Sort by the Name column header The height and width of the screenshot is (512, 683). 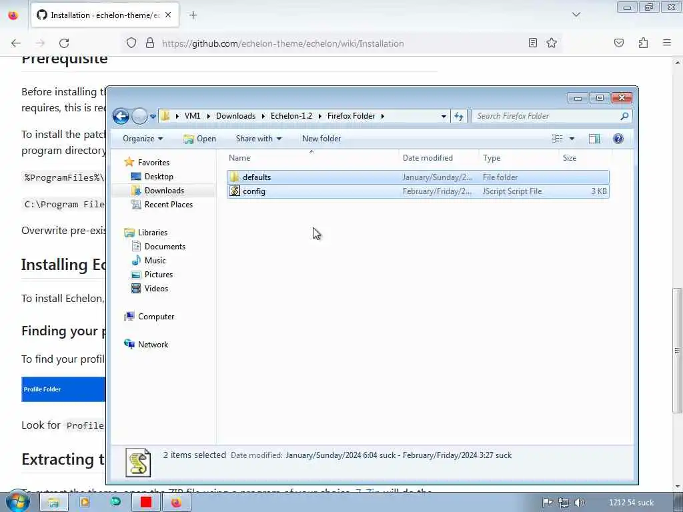(311, 157)
